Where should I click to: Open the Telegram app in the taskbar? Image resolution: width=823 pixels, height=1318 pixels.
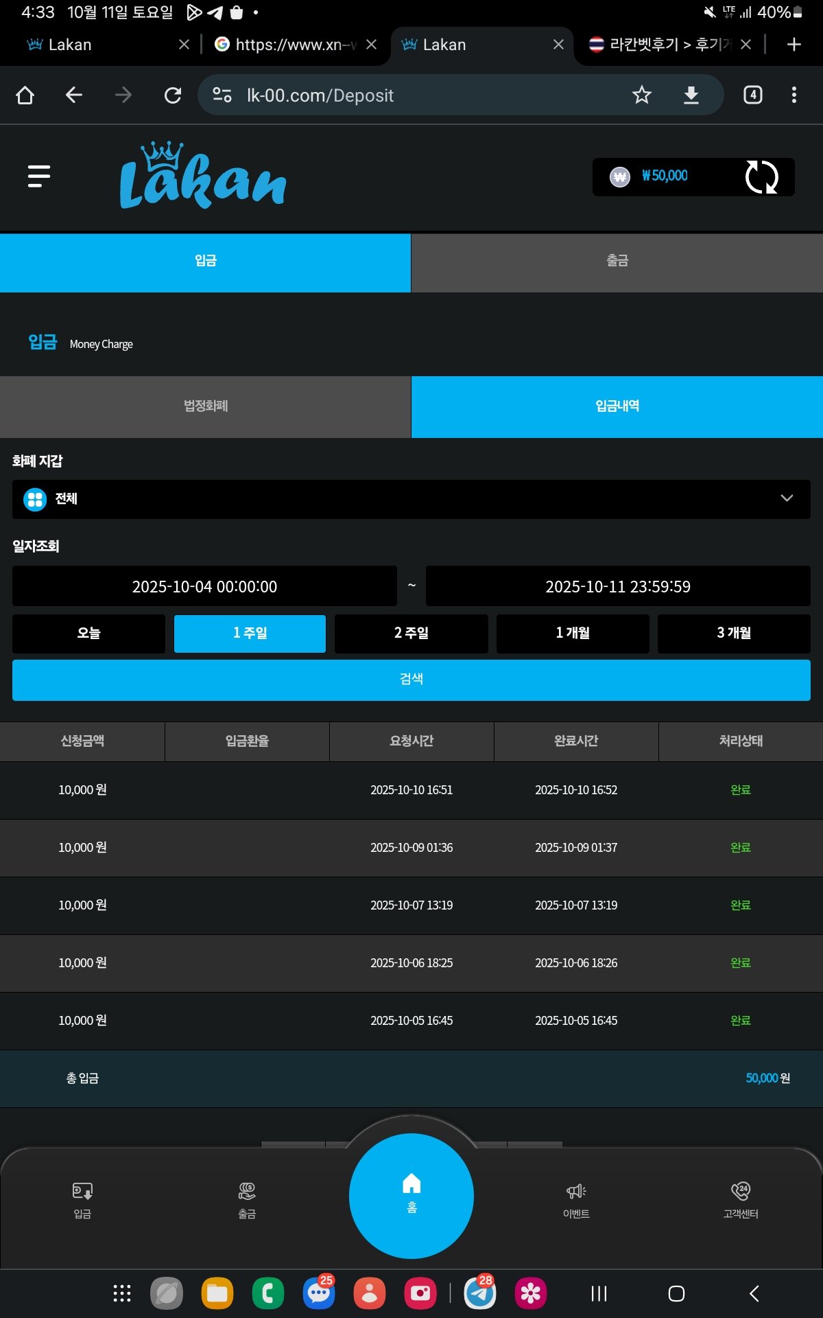point(480,1293)
